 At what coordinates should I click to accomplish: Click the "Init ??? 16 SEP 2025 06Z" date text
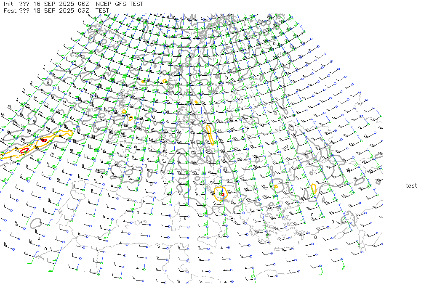(x=46, y=4)
